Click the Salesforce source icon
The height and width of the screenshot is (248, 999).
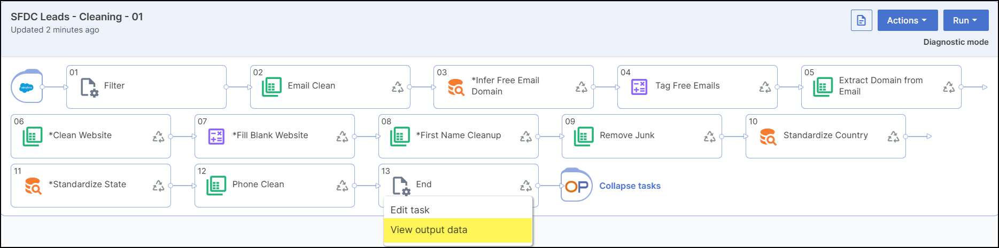click(x=27, y=86)
